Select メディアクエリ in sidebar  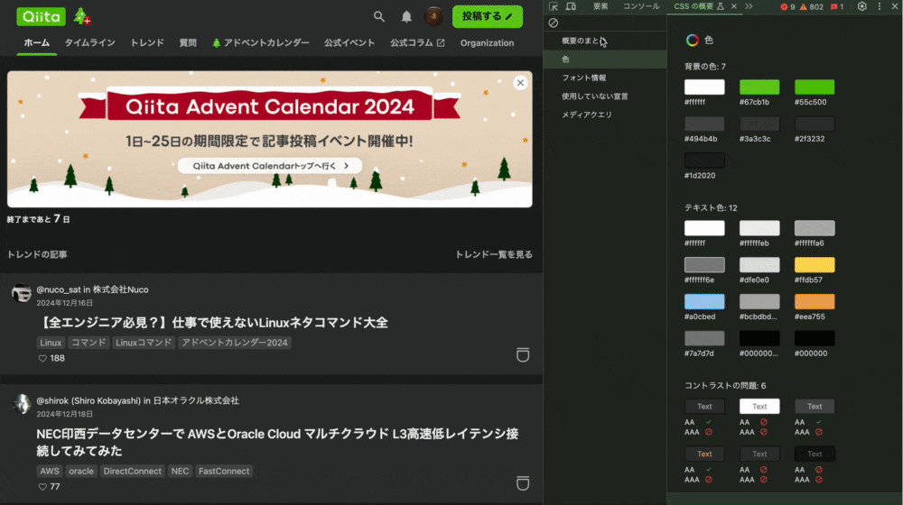pos(605,115)
